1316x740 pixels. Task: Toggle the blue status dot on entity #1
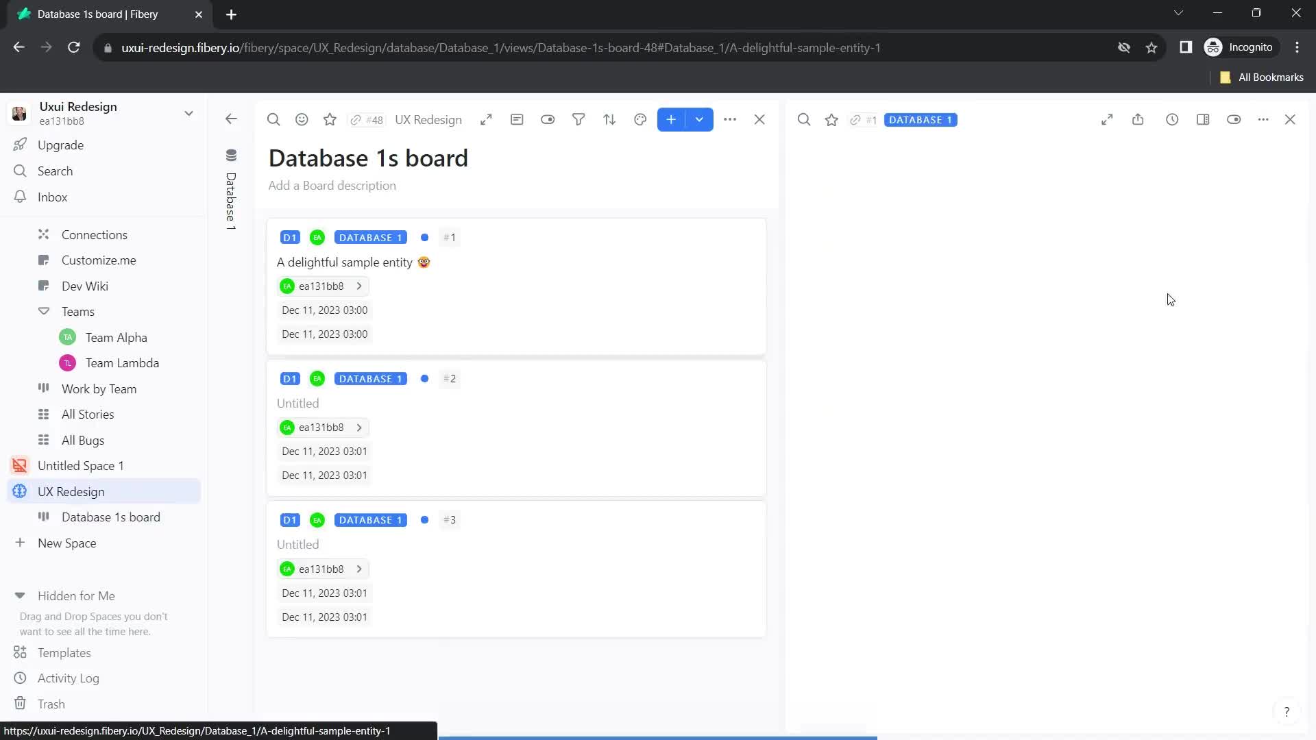[424, 236]
